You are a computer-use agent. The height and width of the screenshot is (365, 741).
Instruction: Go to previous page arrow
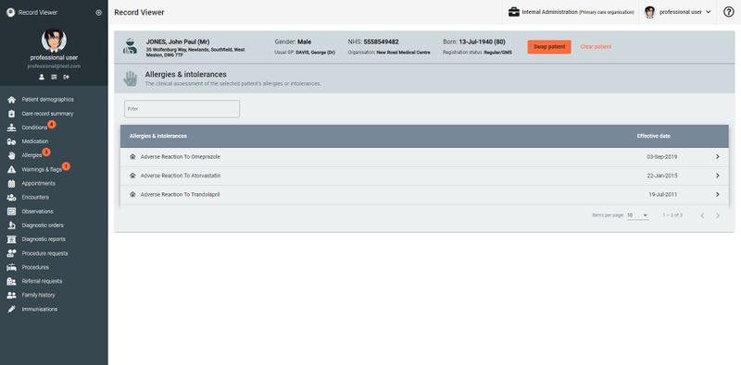pyautogui.click(x=702, y=215)
